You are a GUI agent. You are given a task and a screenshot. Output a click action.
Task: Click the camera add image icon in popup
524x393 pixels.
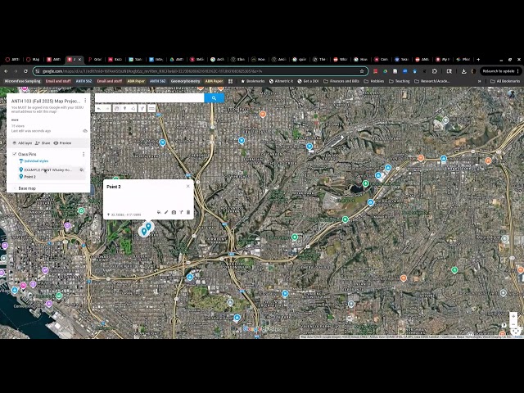(174, 212)
